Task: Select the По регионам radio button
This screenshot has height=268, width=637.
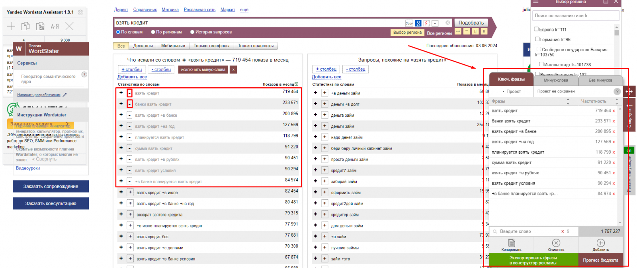Action: tap(153, 32)
